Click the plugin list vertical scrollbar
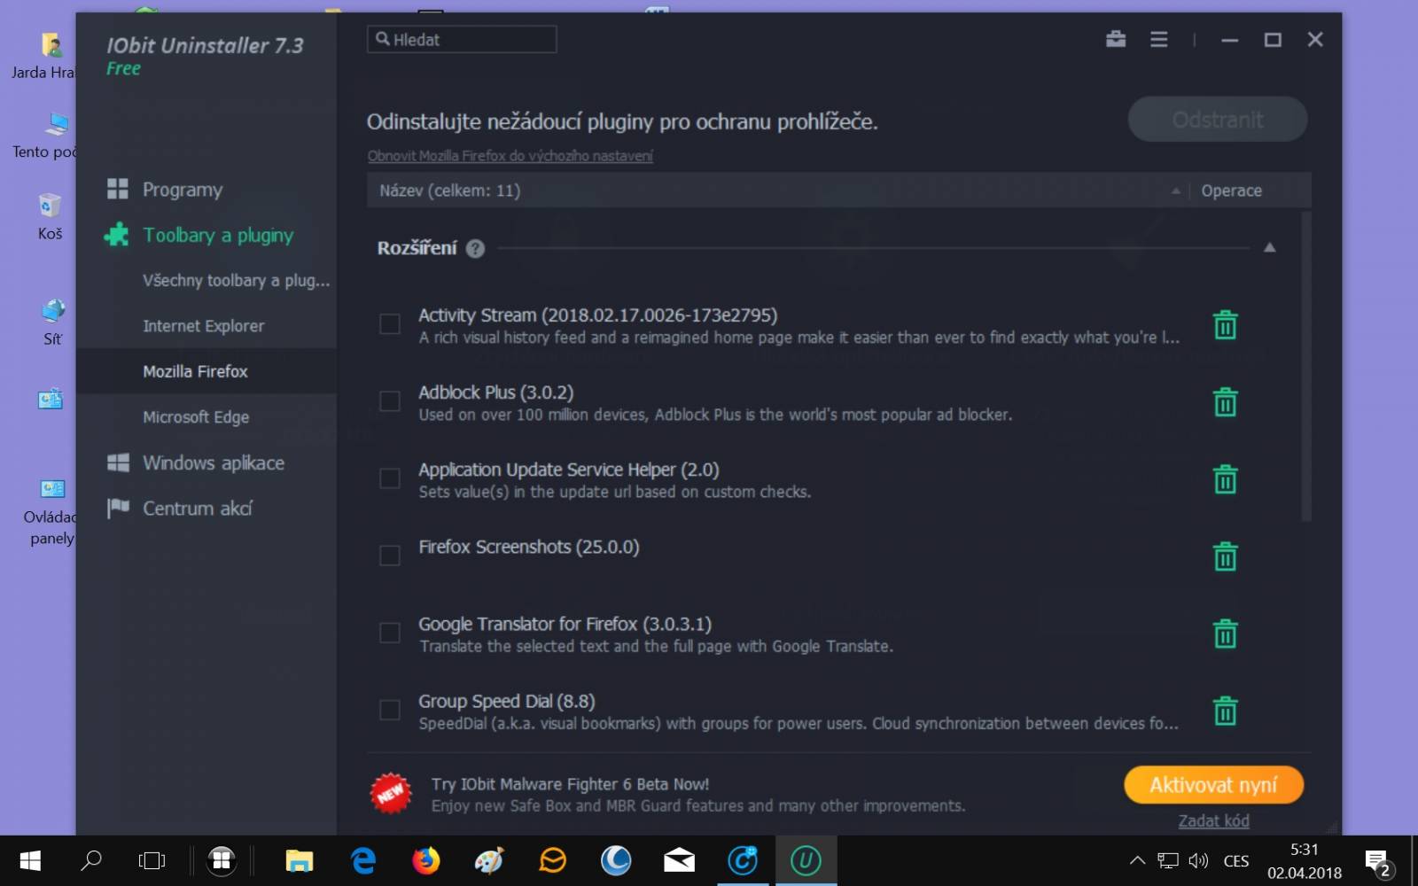 pos(1305,366)
